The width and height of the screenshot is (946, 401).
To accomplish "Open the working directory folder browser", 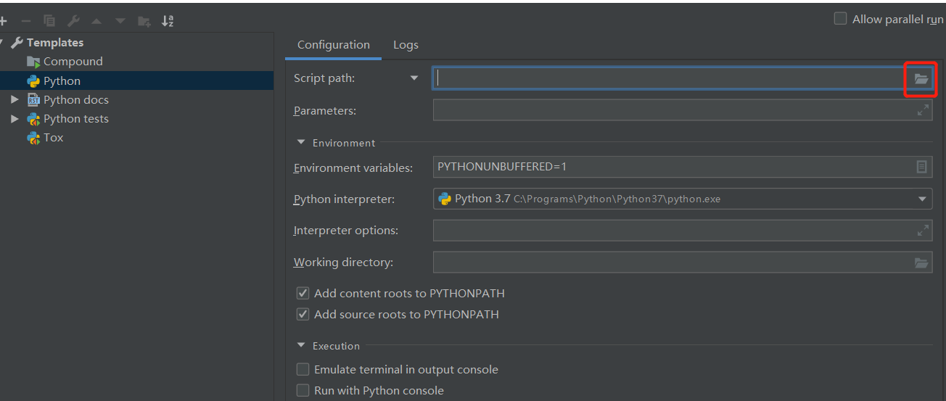I will (x=921, y=262).
